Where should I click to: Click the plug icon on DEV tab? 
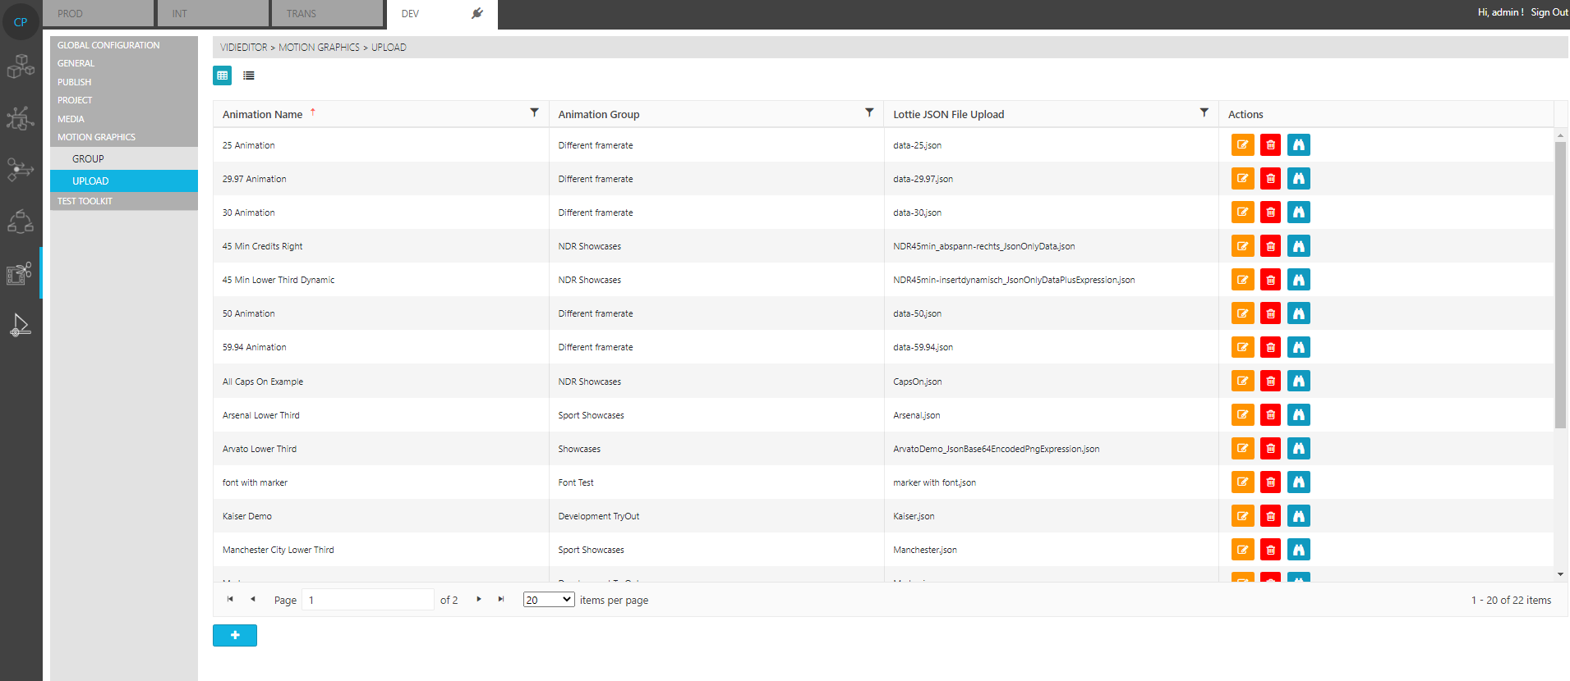(x=477, y=13)
